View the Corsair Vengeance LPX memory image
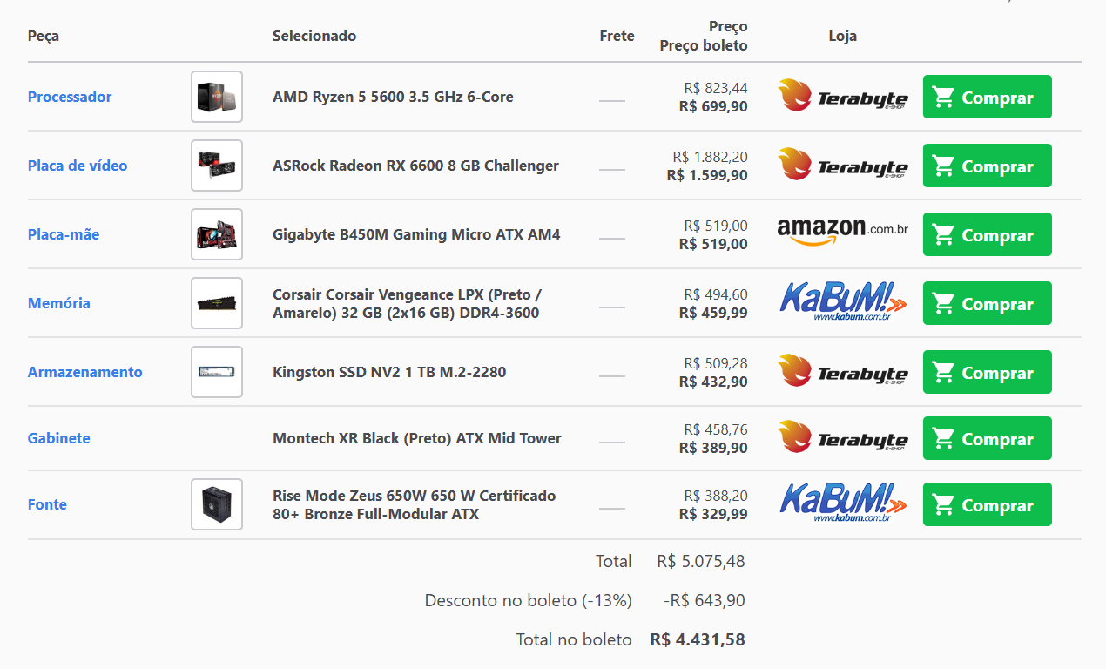 (217, 303)
